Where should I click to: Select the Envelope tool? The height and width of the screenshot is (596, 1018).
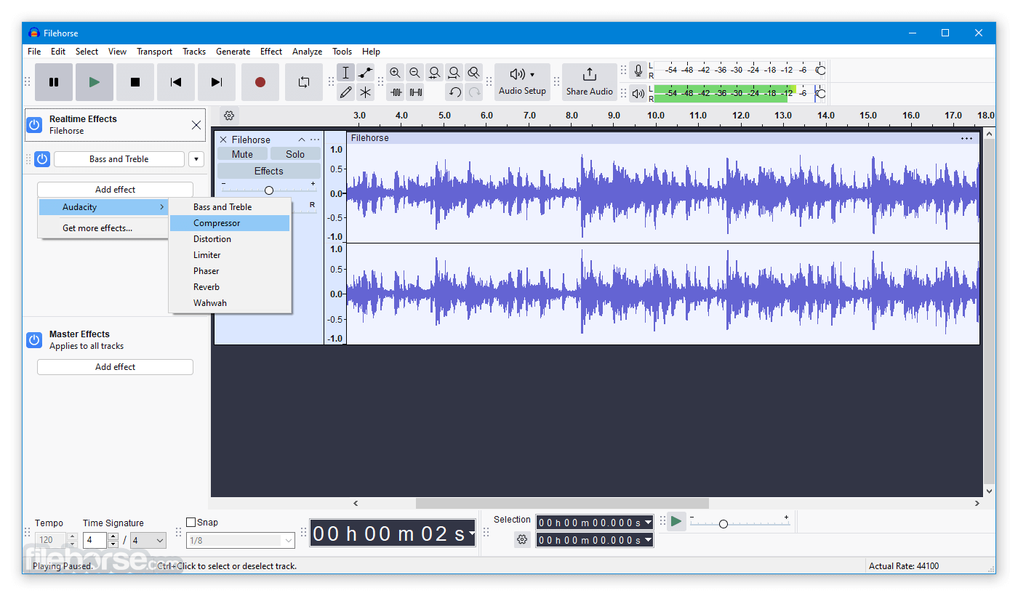365,73
